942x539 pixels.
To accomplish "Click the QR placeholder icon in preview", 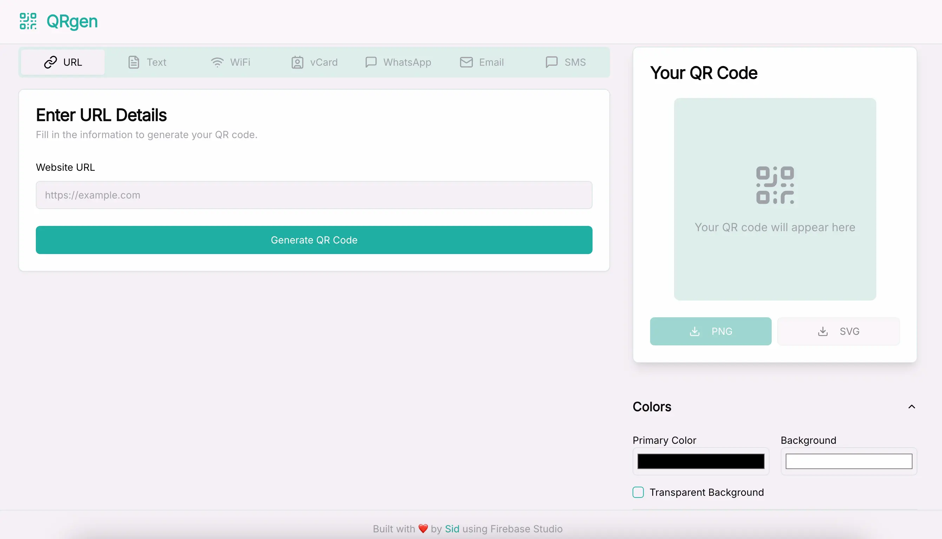I will (x=775, y=185).
